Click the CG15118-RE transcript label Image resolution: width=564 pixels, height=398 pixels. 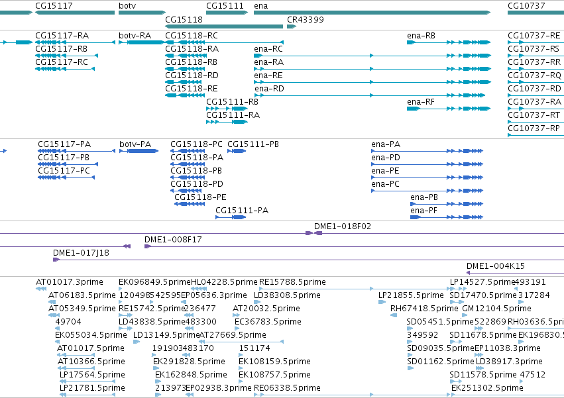192,89
